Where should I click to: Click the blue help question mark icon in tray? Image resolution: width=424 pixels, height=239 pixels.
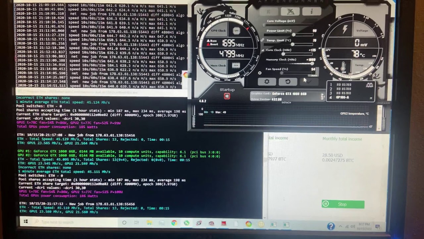point(331,226)
